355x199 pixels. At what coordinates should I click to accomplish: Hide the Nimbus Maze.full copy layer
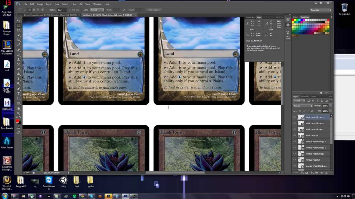coord(295,154)
